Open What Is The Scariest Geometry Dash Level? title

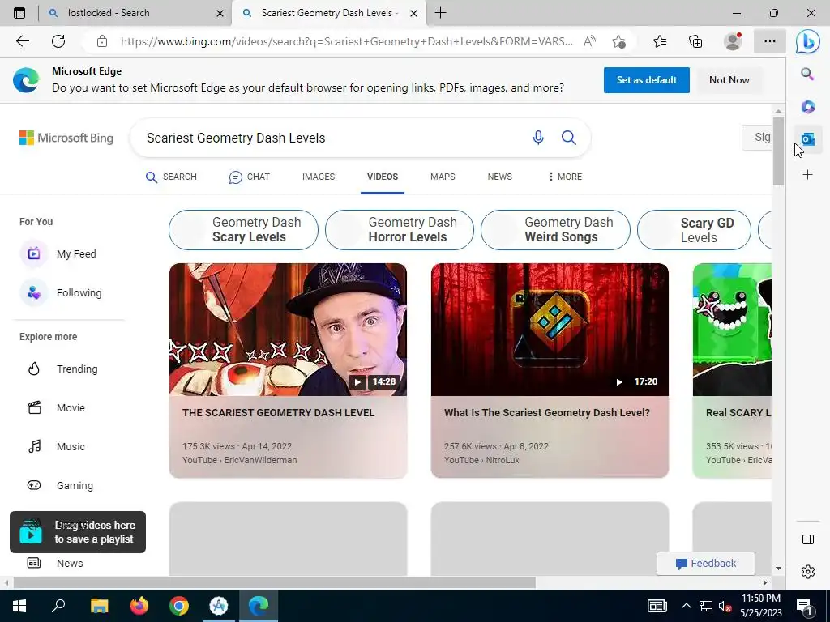pyautogui.click(x=547, y=412)
